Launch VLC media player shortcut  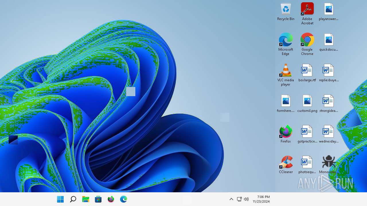pyautogui.click(x=286, y=75)
